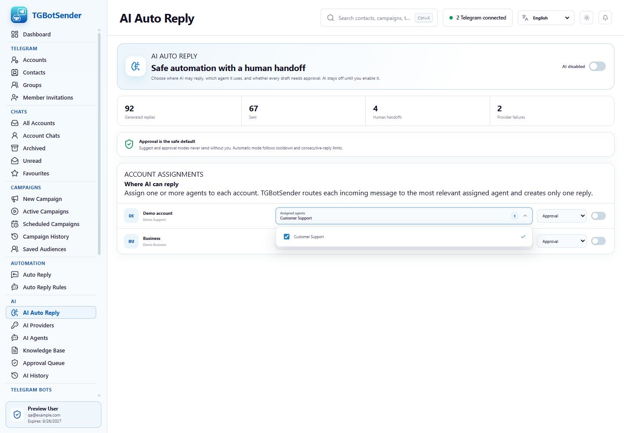Image resolution: width=624 pixels, height=433 pixels.
Task: Click the AI Auto Reply sidebar icon
Action: (x=15, y=313)
